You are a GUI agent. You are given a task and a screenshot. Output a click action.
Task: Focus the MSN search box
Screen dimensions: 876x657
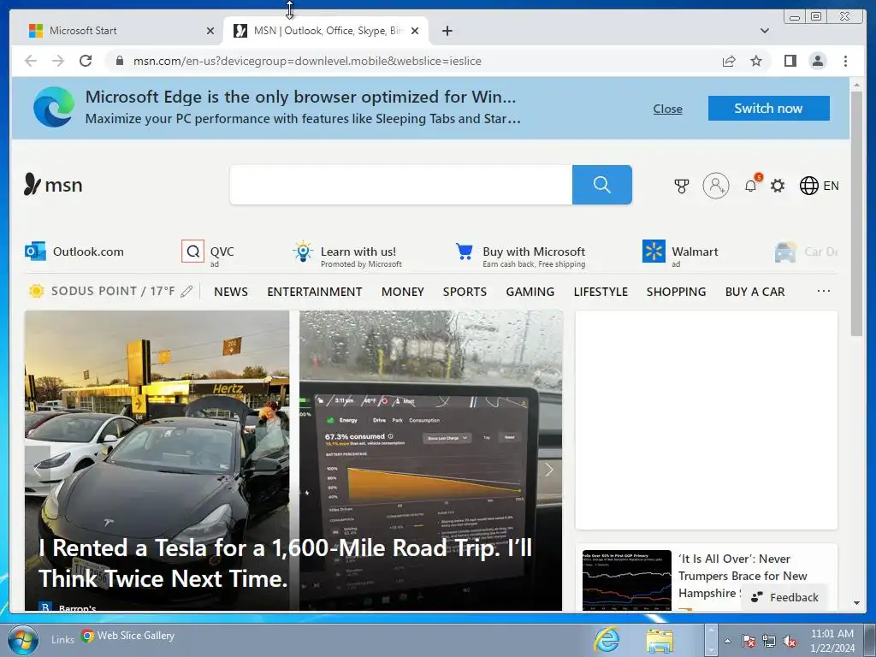[400, 185]
